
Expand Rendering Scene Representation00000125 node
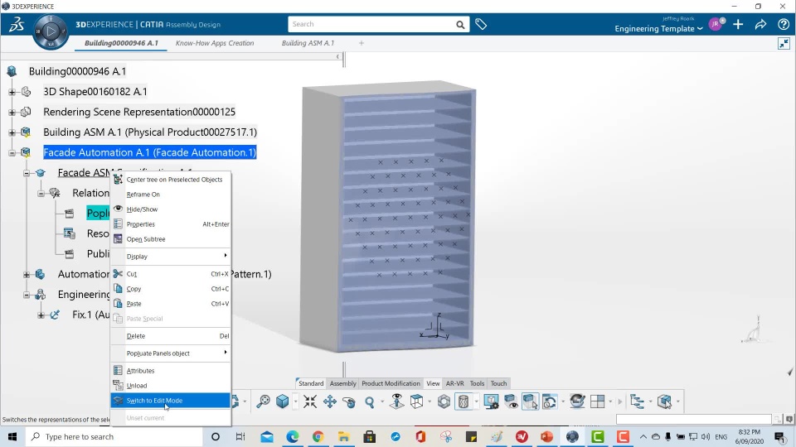(12, 112)
